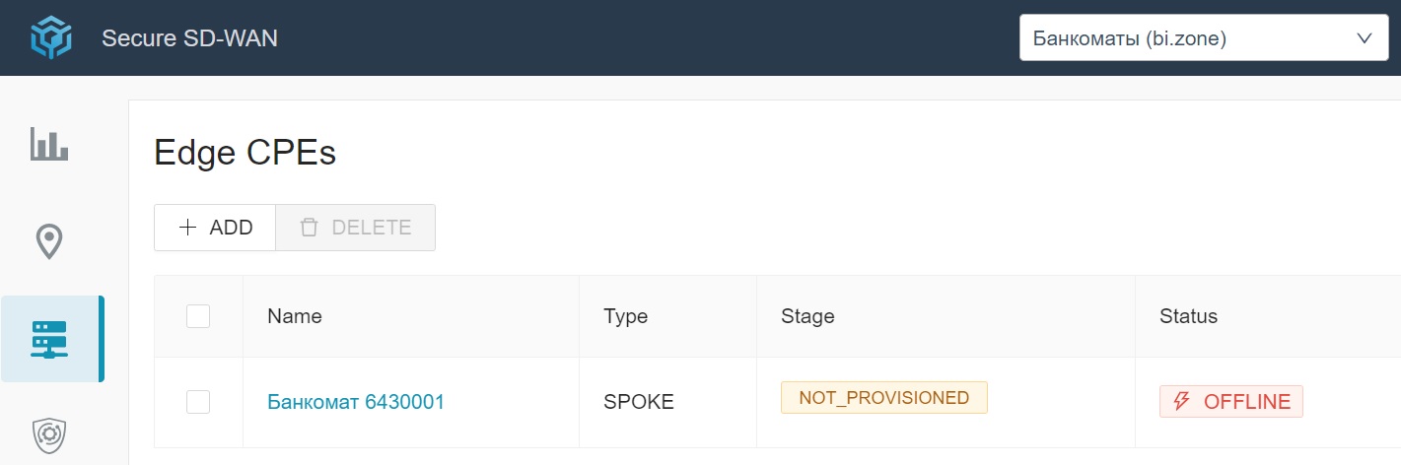The width and height of the screenshot is (1401, 465).
Task: Click the lightning bolt in OFFLINE badge
Action: 1182,401
